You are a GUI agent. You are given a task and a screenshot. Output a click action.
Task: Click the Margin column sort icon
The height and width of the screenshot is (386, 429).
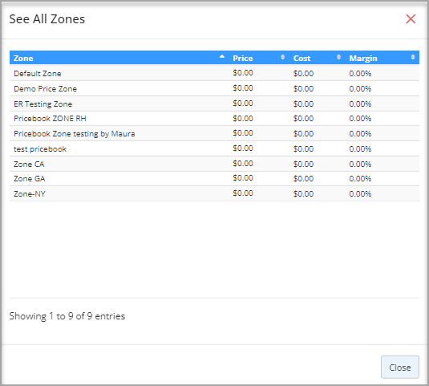tap(413, 57)
